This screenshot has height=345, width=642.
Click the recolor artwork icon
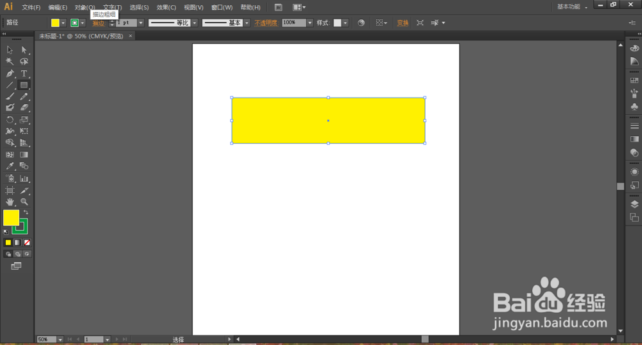point(361,23)
